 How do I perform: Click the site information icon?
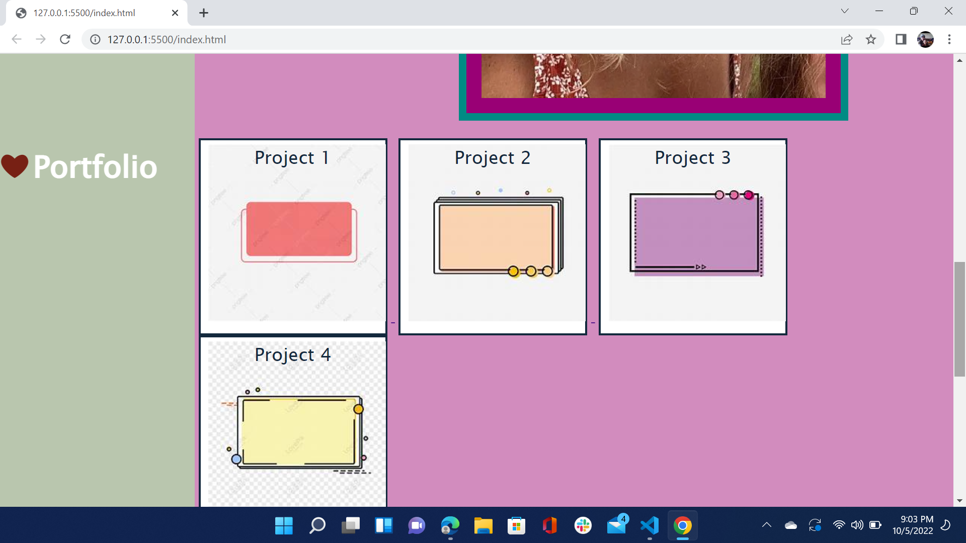coord(95,39)
